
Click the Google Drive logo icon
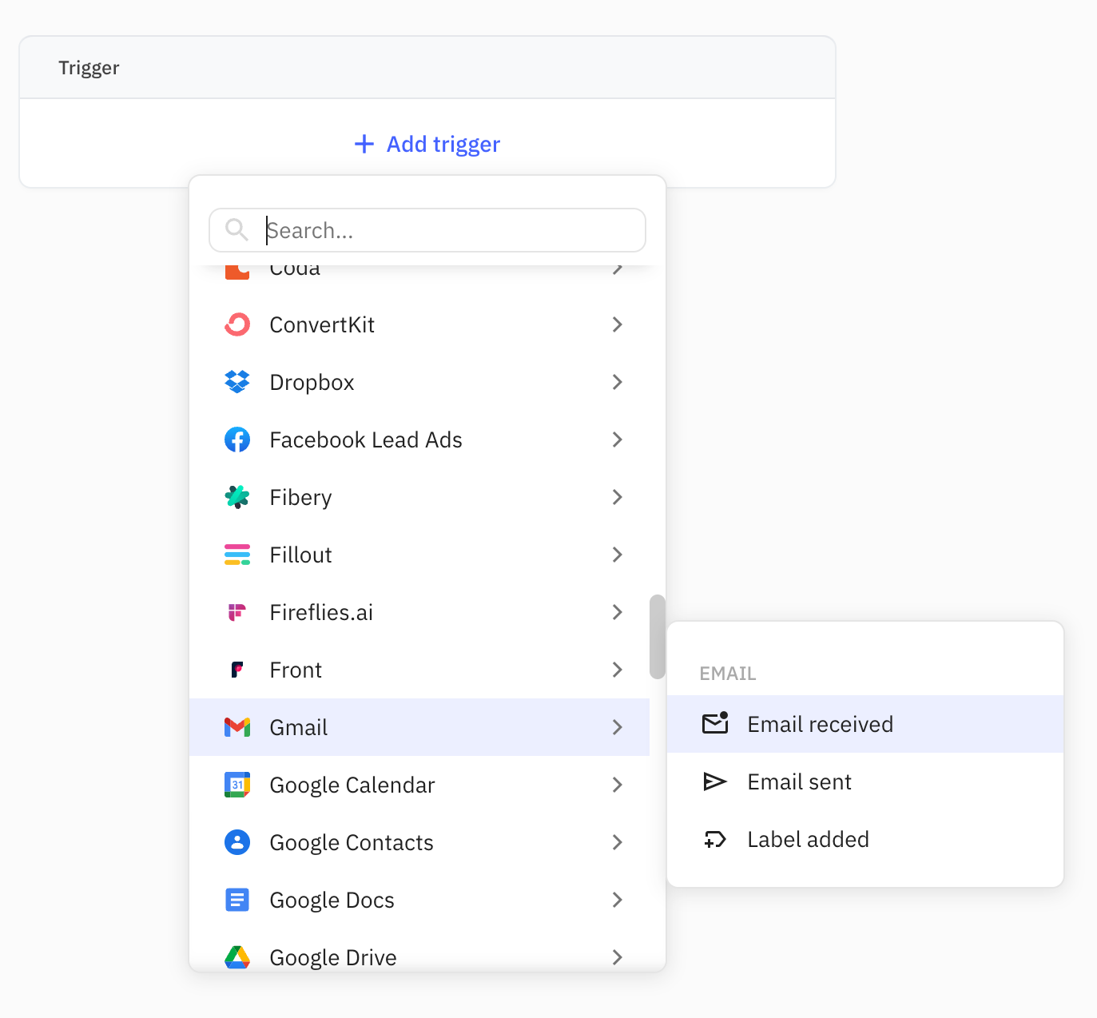pyautogui.click(x=237, y=957)
